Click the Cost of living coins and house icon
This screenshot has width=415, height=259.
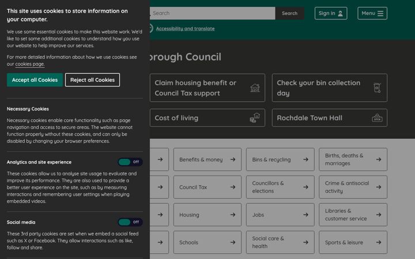(x=255, y=118)
